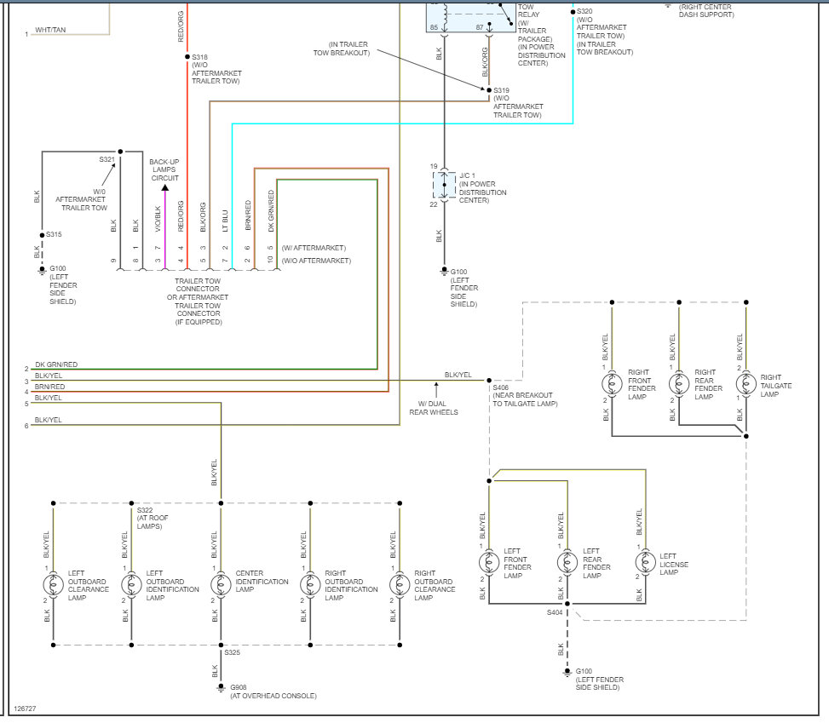The height and width of the screenshot is (723, 829).
Task: Select the S321 splice dot
Action: 120,152
